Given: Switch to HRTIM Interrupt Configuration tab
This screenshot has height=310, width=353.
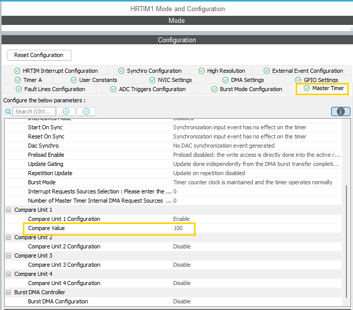Looking at the screenshot, I should coord(55,71).
